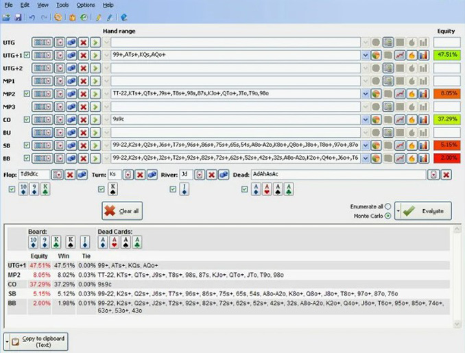Select the Enumerate all radio button
465x353 pixels.
click(388, 206)
